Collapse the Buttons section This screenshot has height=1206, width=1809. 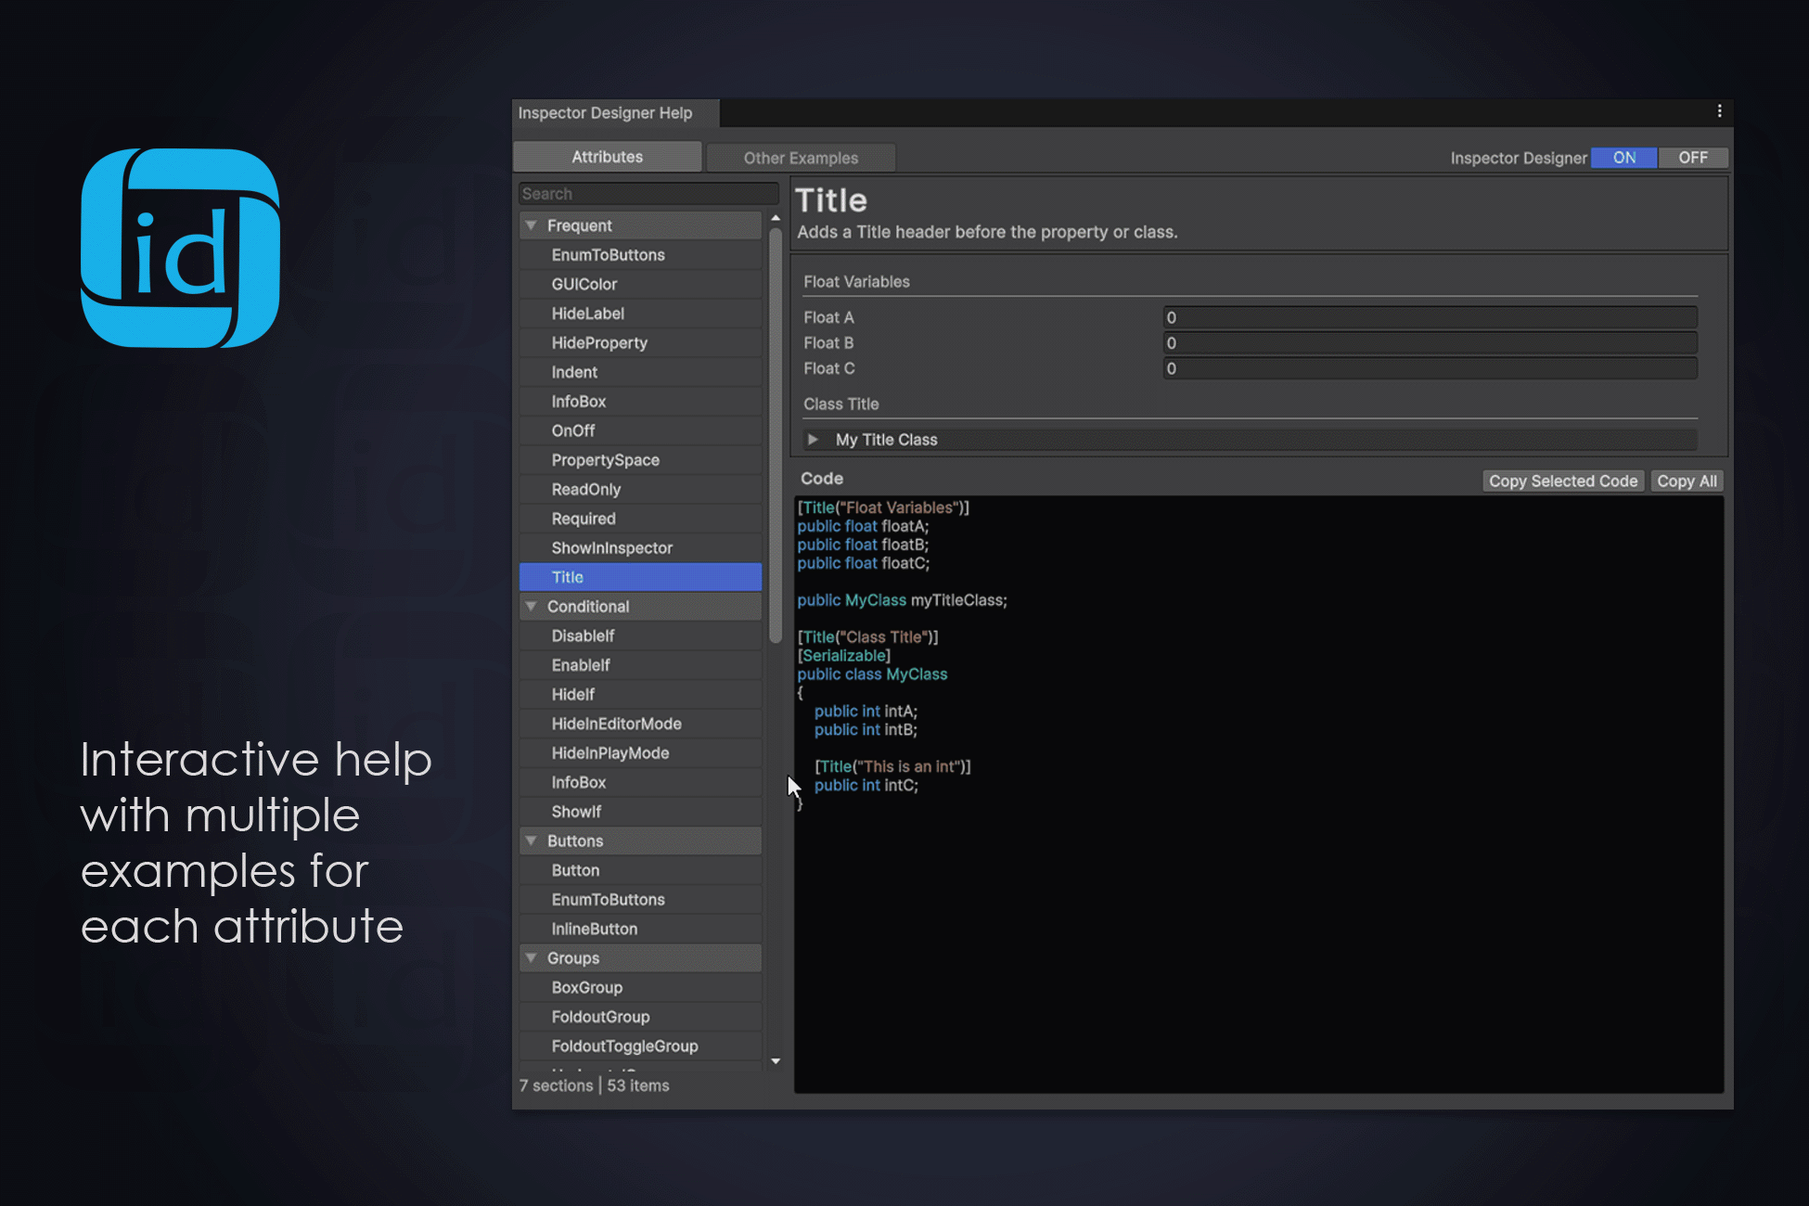532,841
